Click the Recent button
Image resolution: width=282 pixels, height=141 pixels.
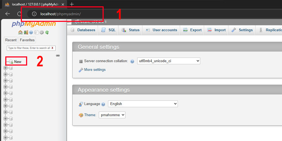coord(11,40)
